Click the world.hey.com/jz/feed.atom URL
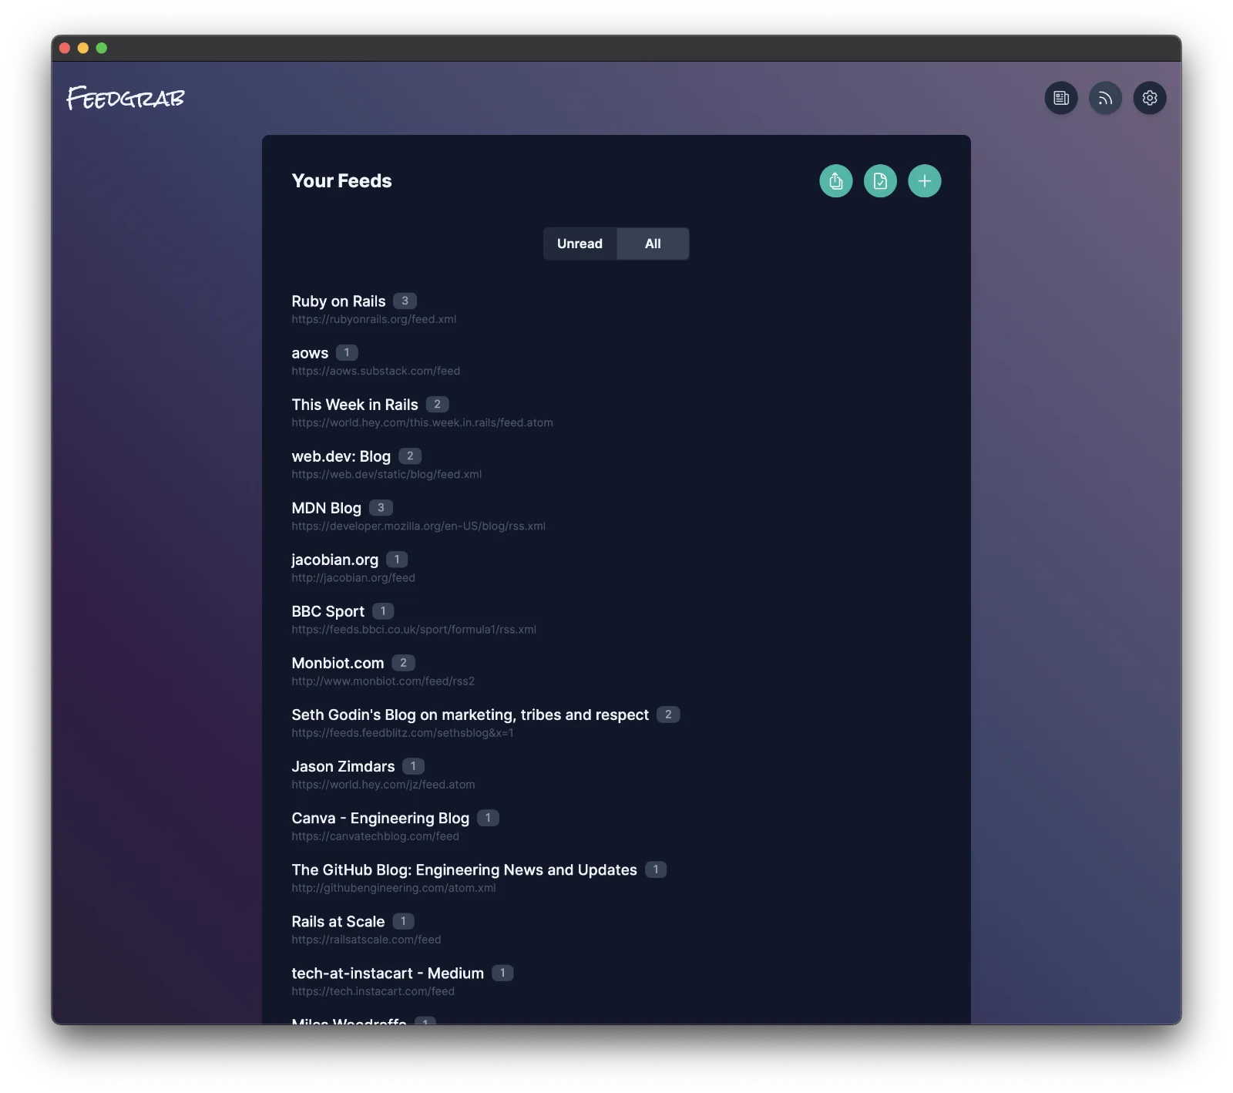 (383, 784)
